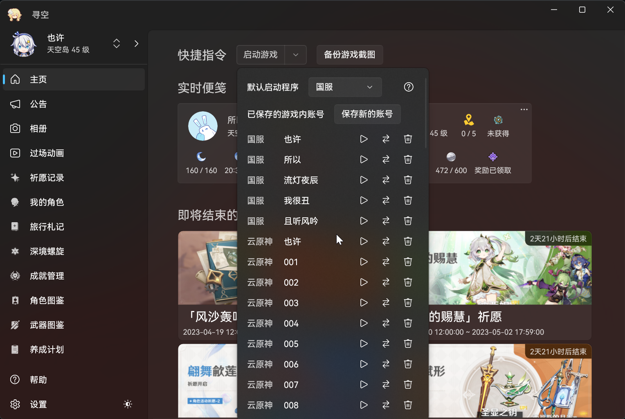This screenshot has width=625, height=419.
Task: Open 养成计划 in the sidebar
Action: (x=74, y=349)
